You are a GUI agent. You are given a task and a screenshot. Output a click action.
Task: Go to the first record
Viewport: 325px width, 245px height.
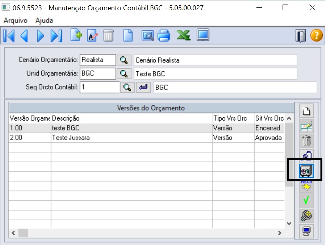click(x=9, y=36)
